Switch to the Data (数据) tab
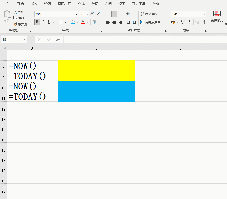 [95, 4]
